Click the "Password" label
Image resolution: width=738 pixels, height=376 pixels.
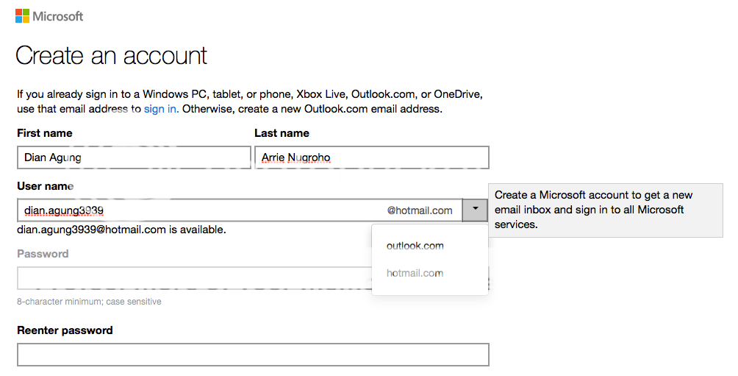coord(43,254)
